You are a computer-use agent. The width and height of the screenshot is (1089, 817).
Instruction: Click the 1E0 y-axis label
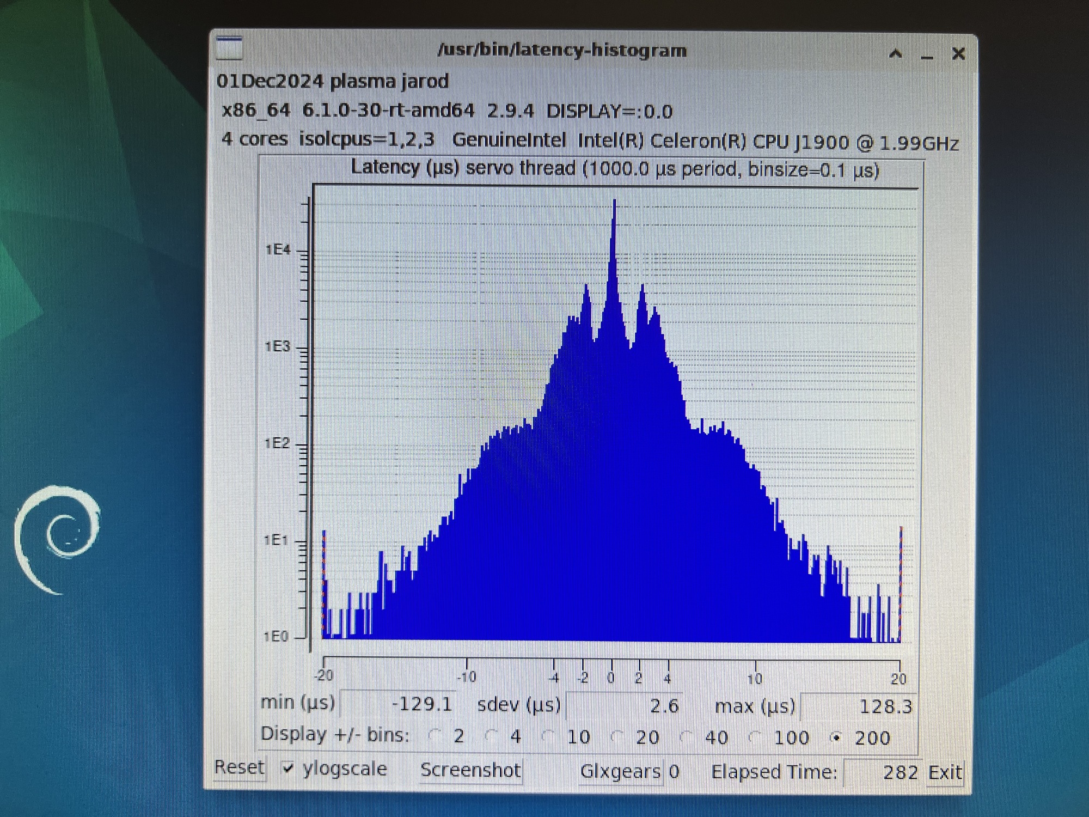(x=276, y=636)
